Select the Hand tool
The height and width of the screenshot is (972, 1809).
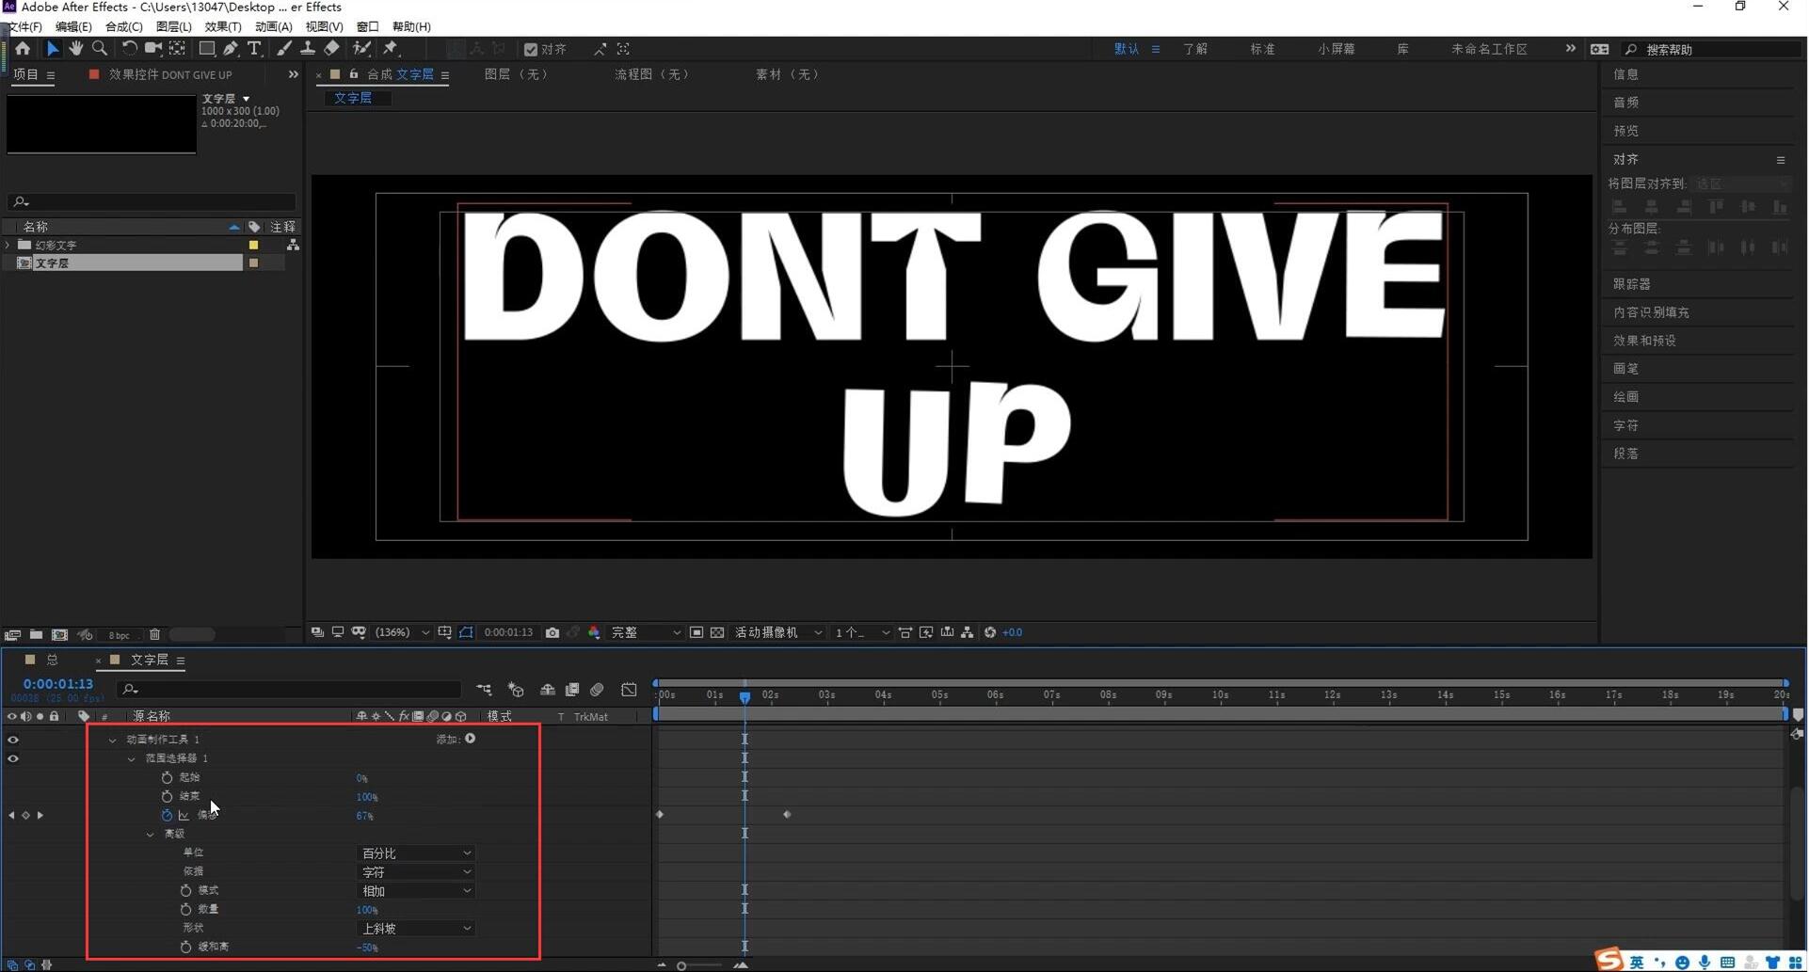[x=75, y=49]
